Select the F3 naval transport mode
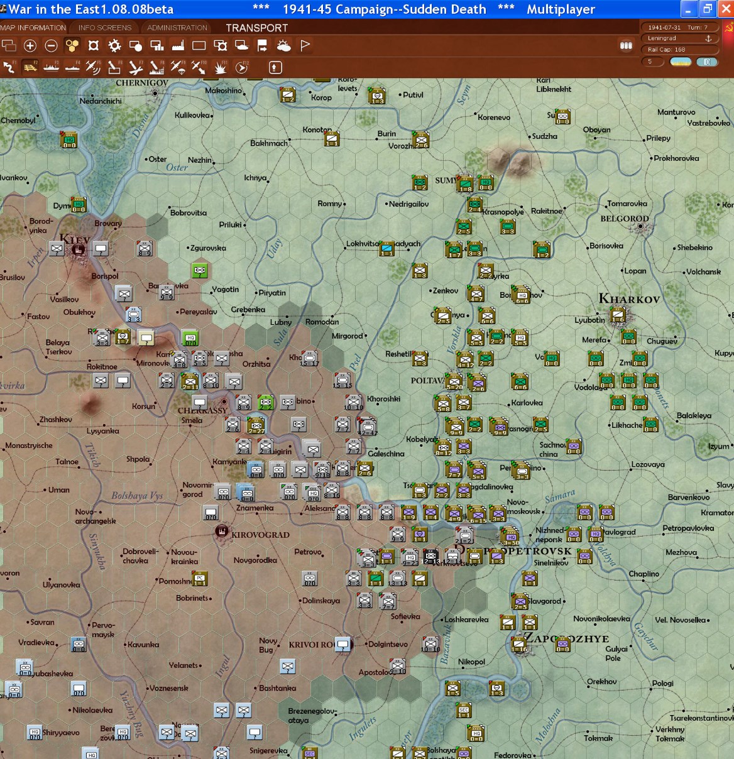 [52, 67]
